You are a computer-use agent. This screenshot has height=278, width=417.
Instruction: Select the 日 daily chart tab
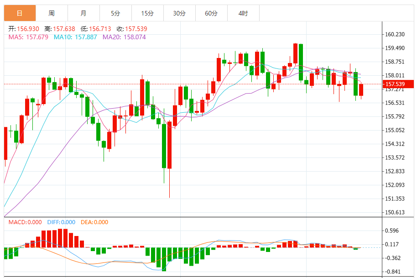[20, 13]
